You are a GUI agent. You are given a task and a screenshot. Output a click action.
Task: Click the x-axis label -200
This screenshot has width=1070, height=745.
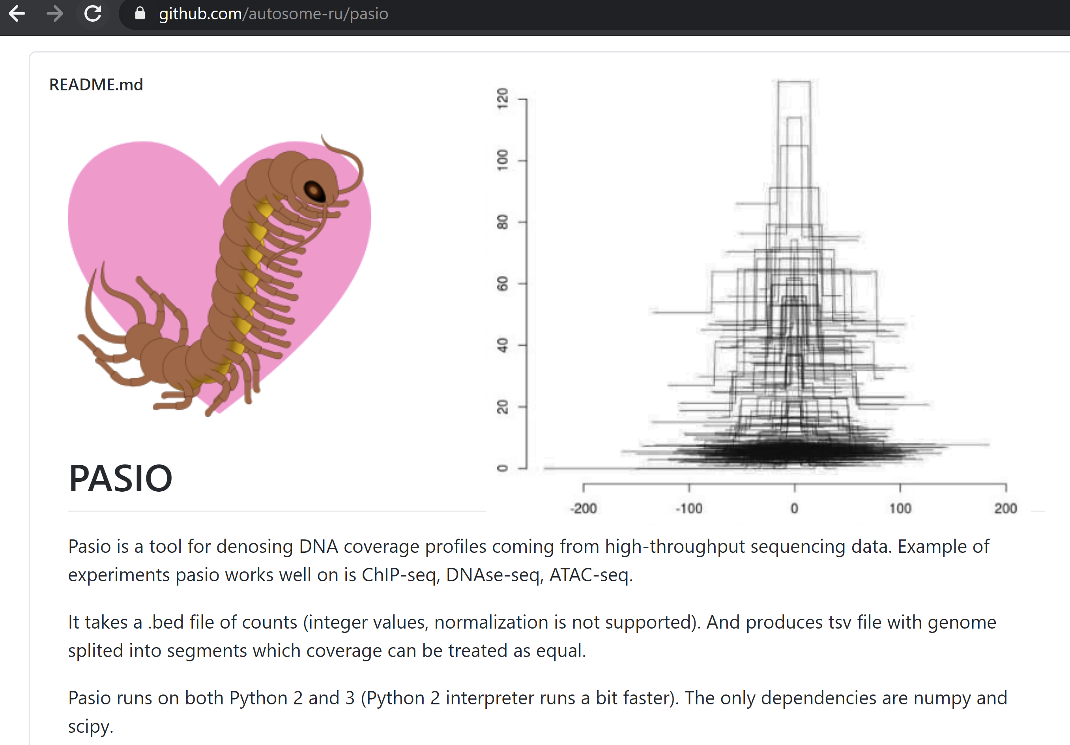[x=584, y=508]
